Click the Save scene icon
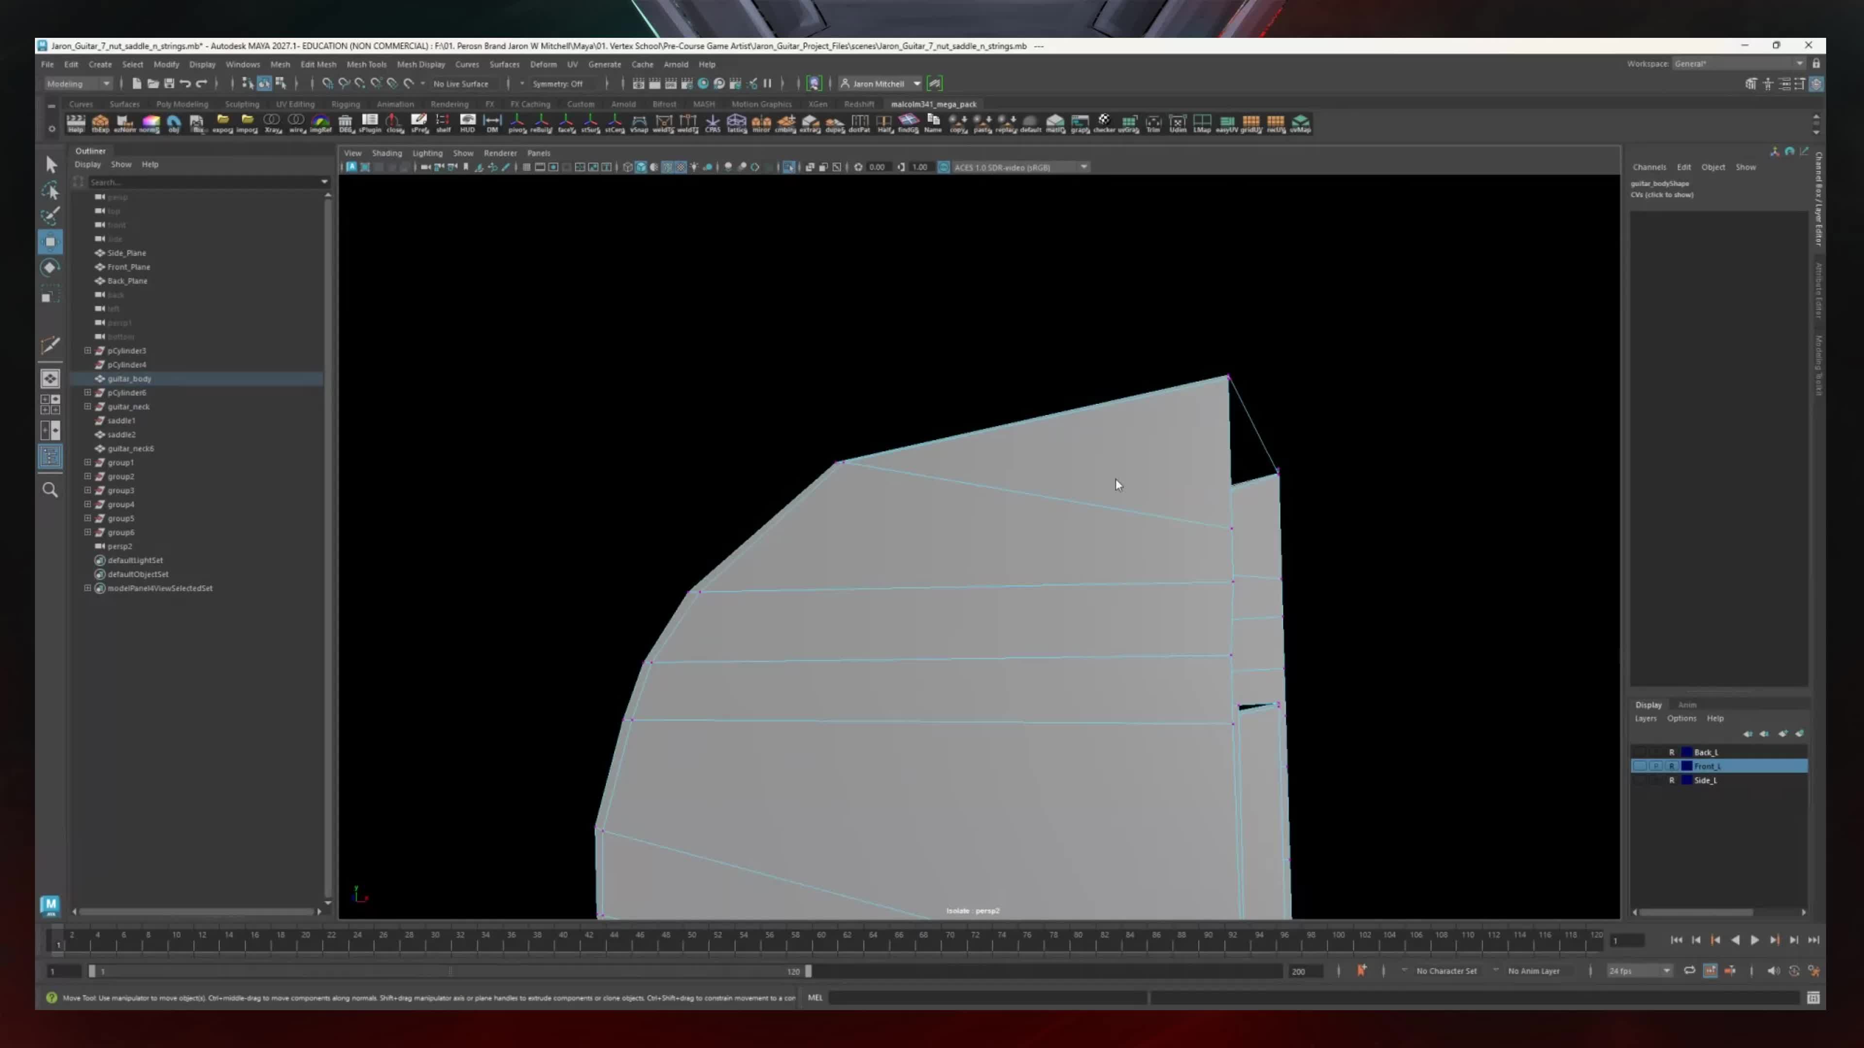 [x=168, y=84]
